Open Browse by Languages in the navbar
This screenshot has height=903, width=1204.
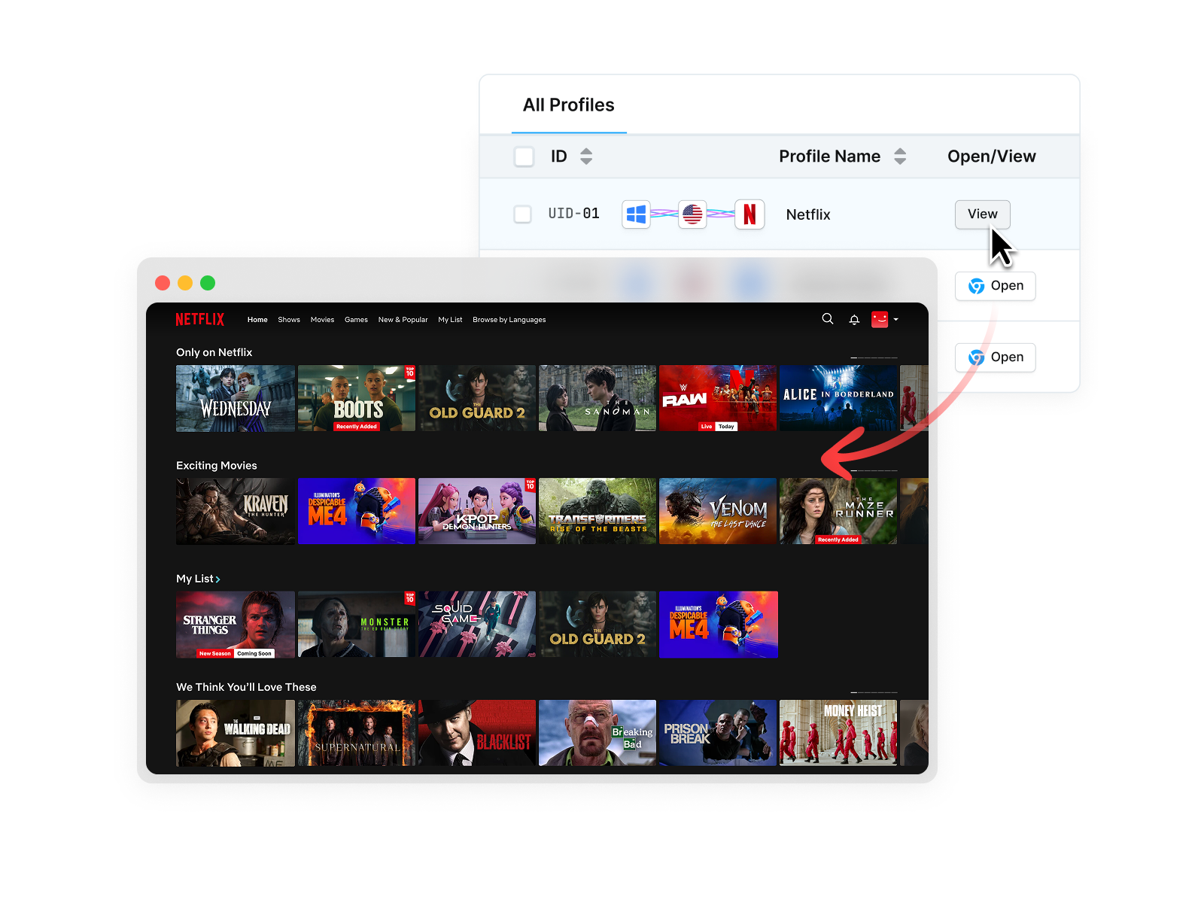pos(509,319)
